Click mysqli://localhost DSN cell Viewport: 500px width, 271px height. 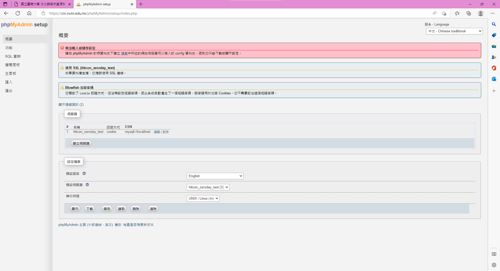click(138, 132)
